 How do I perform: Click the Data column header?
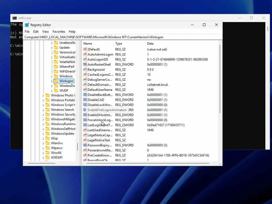click(182, 44)
